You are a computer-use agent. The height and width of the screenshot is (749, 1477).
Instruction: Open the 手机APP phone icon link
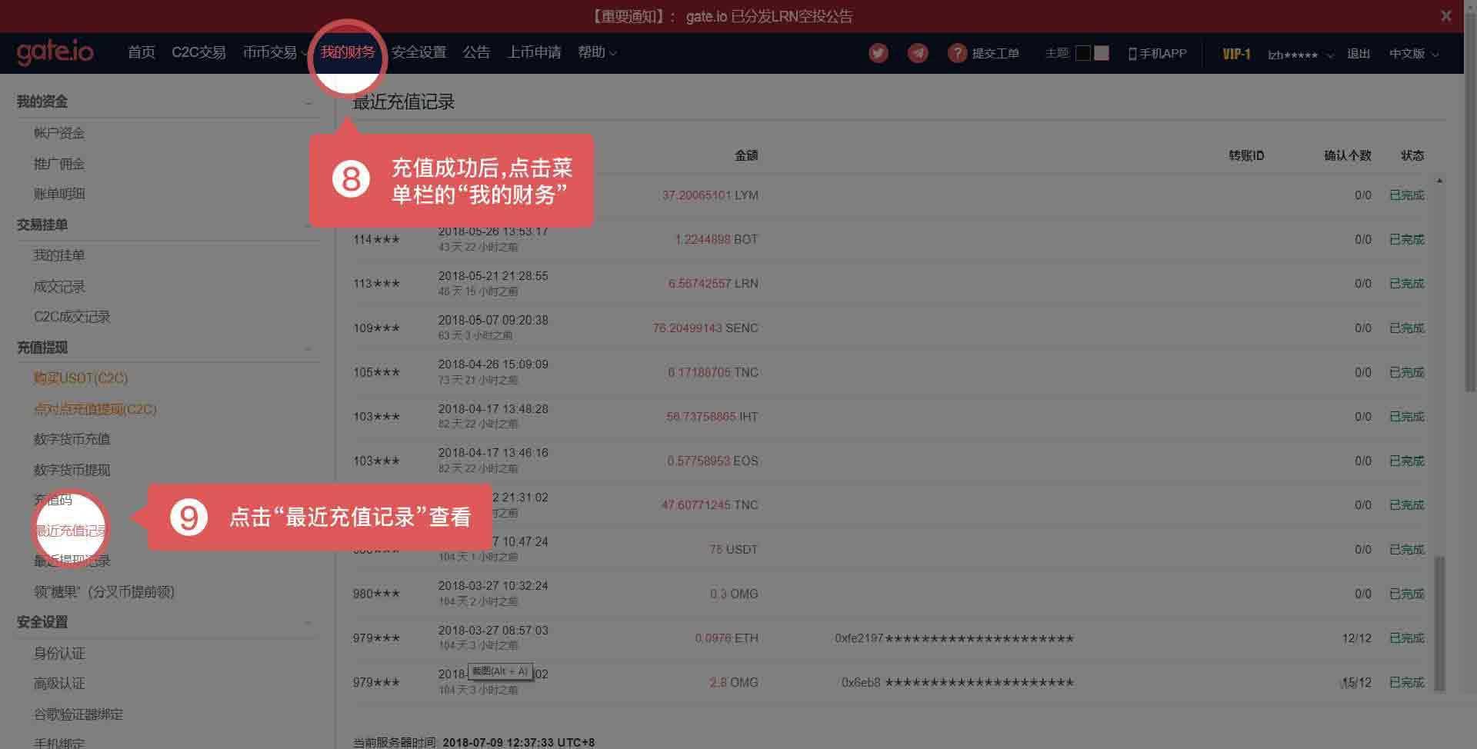[x=1131, y=53]
